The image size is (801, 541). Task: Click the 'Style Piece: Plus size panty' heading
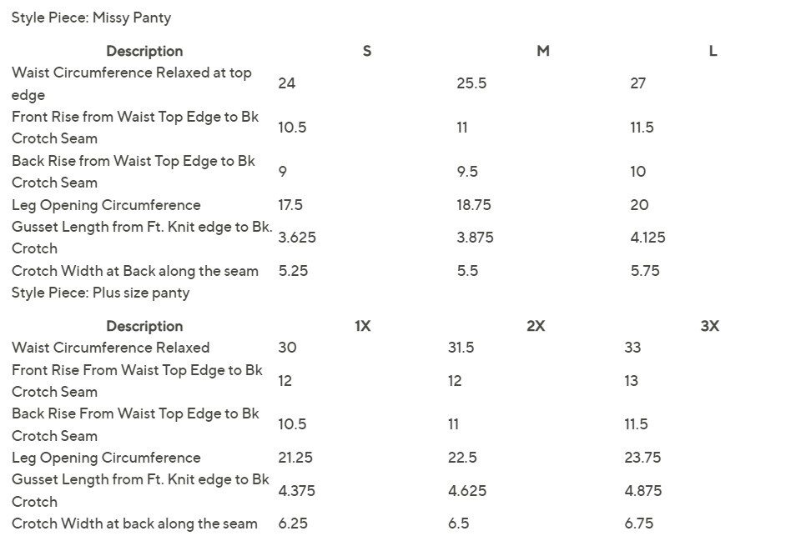[101, 293]
